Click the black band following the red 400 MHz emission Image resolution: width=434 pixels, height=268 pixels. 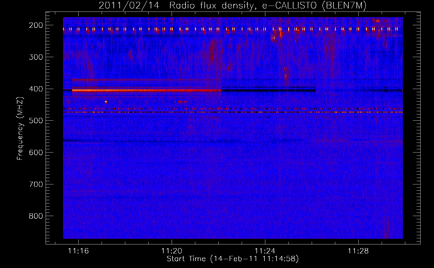tap(269, 91)
